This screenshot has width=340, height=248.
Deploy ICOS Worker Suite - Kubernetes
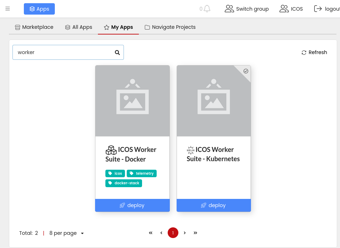coord(214,205)
